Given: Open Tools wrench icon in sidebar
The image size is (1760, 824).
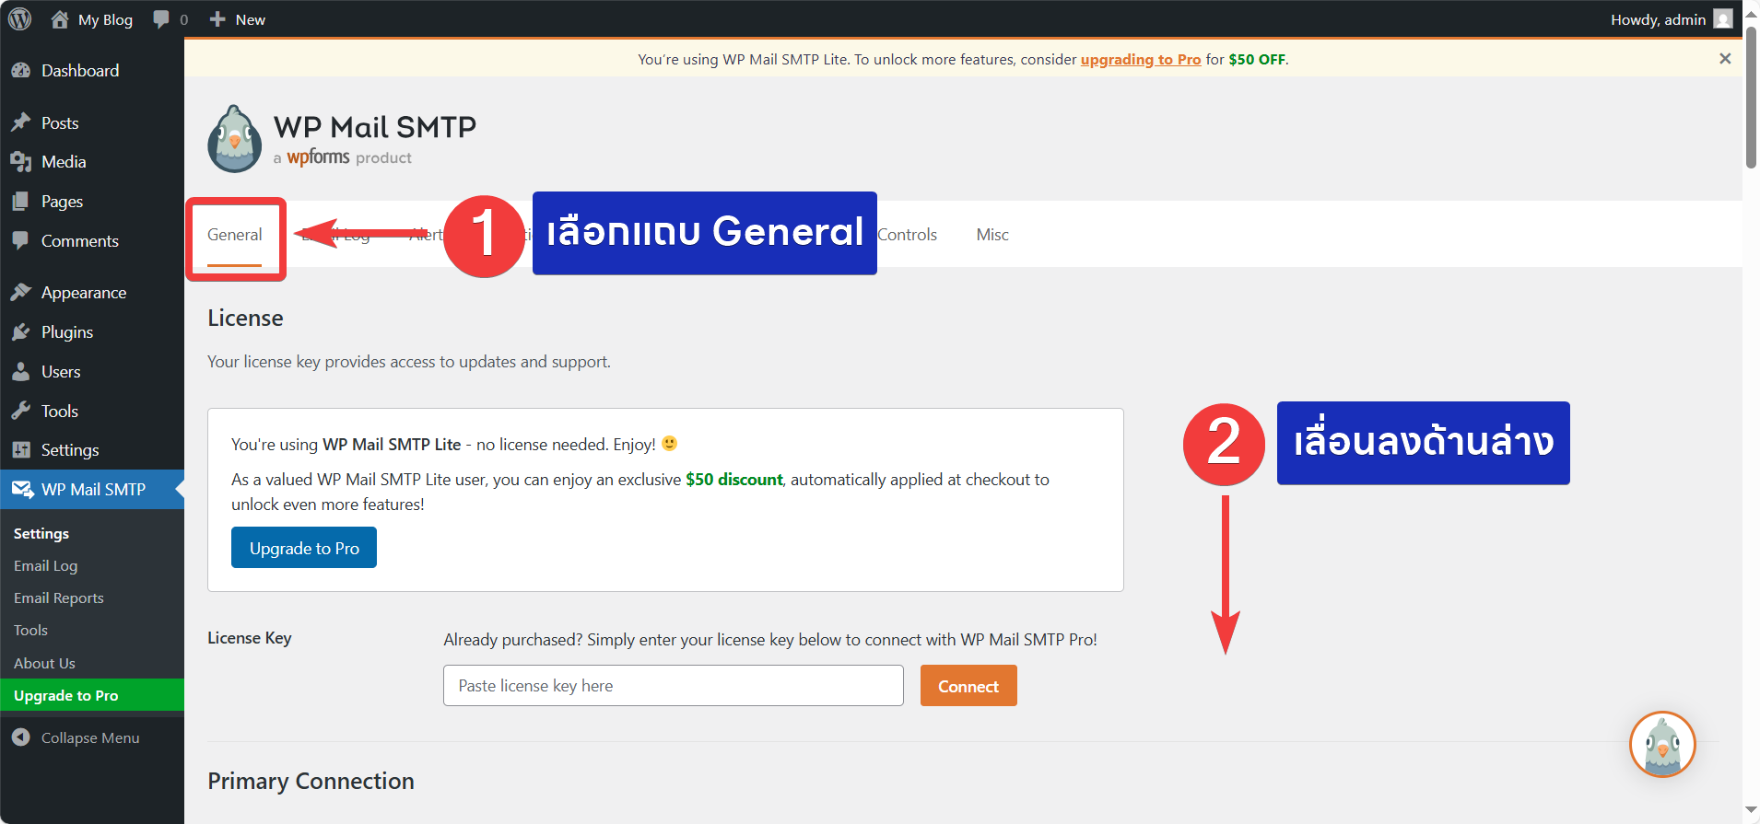Looking at the screenshot, I should (x=21, y=412).
